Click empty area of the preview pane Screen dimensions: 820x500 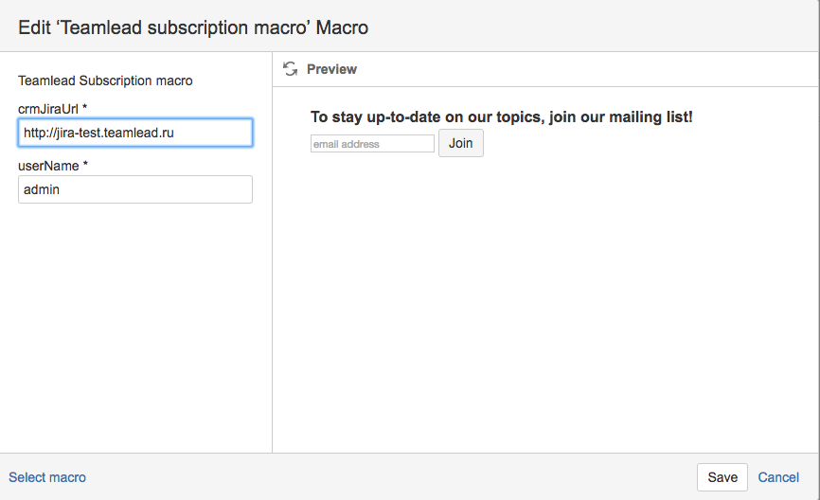tap(544, 303)
